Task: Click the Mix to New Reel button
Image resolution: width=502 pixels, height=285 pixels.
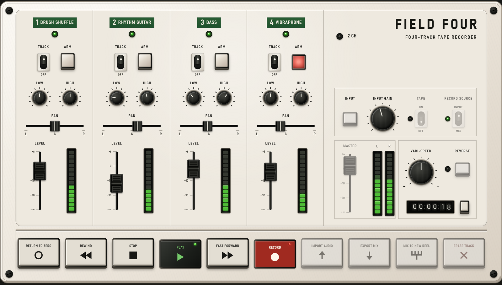Action: pos(416,253)
